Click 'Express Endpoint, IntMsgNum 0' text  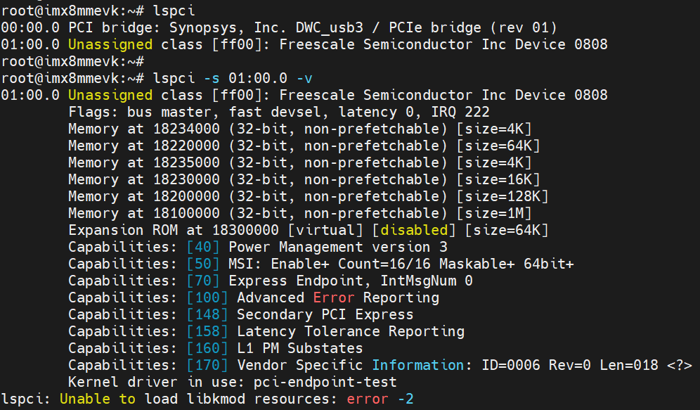click(x=350, y=281)
